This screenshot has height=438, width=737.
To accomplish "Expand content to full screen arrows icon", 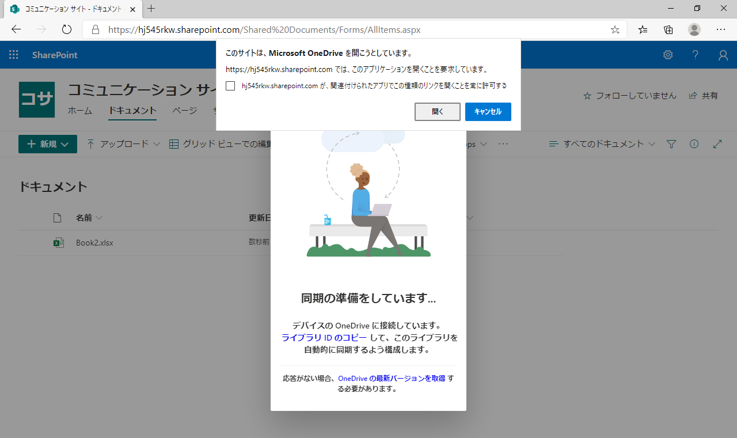I will pyautogui.click(x=717, y=144).
